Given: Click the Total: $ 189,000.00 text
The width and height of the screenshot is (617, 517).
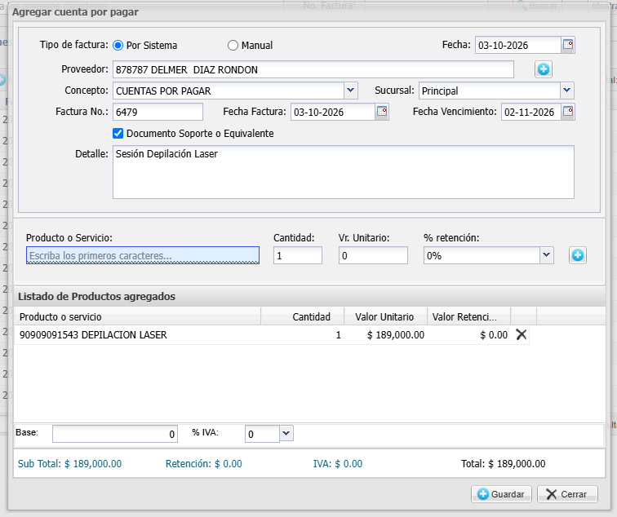Looking at the screenshot, I should click(x=503, y=464).
